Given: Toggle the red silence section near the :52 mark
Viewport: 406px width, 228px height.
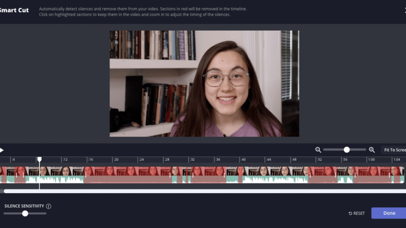Looking at the screenshot, I should (323, 175).
